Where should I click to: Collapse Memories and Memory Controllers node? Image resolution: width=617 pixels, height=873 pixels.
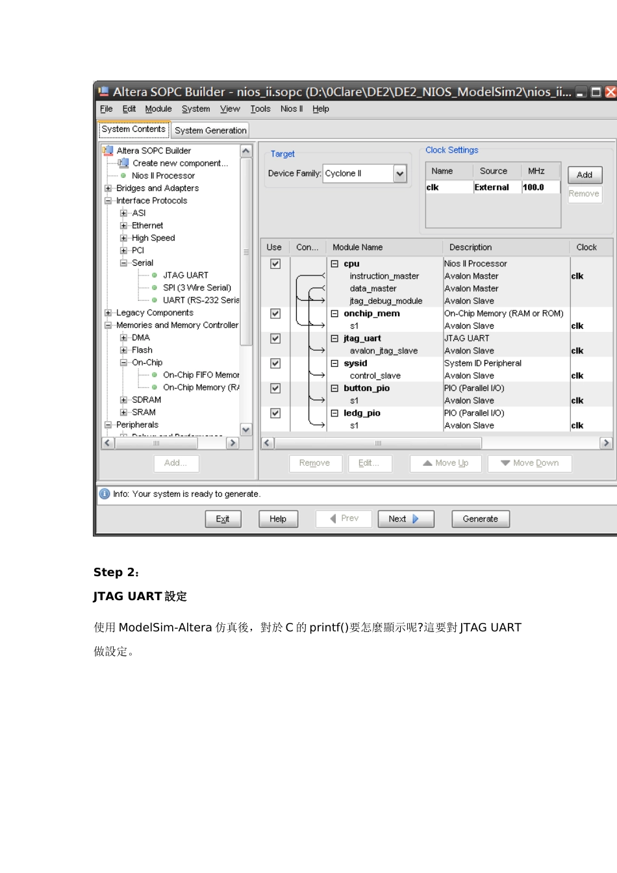point(108,325)
